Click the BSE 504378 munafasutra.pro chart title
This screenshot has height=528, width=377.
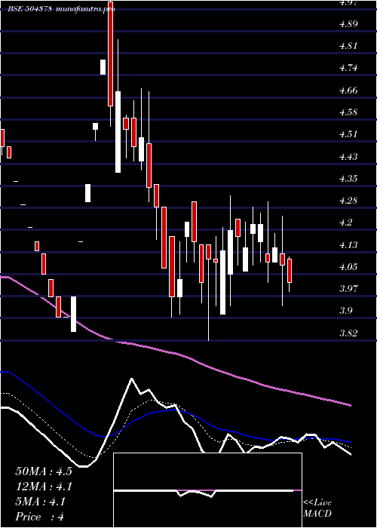coord(62,9)
